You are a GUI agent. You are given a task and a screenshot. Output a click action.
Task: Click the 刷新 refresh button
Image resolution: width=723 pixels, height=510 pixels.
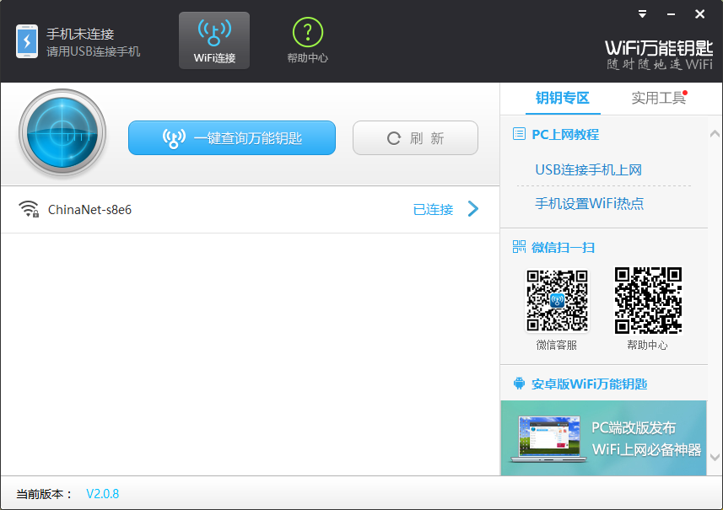coord(415,137)
